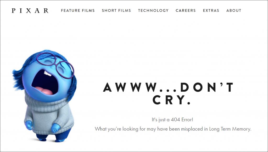
Task: Click the PIXAR logo in the header
Action: [x=30, y=11]
